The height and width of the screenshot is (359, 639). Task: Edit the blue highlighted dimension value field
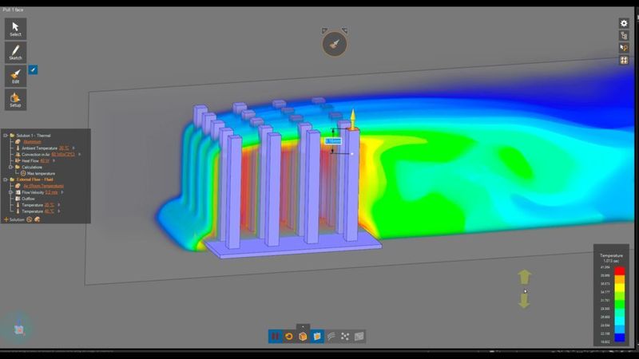pyautogui.click(x=333, y=141)
